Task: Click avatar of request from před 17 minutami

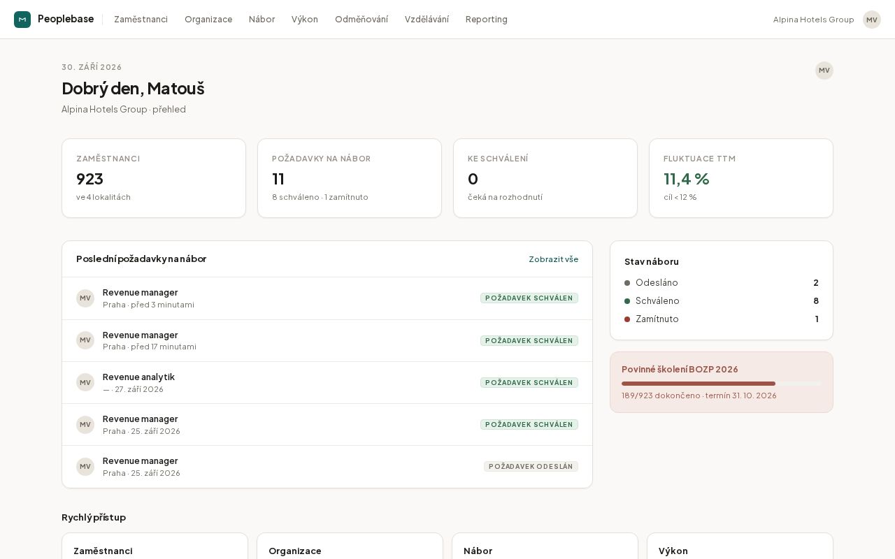Action: click(85, 340)
